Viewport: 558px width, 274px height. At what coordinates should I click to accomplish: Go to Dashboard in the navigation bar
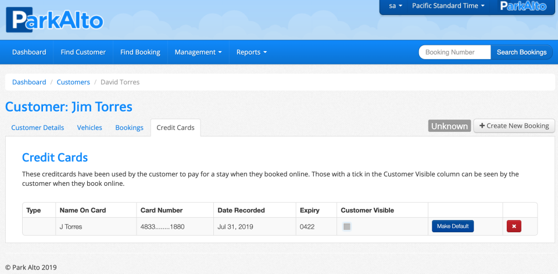point(29,52)
